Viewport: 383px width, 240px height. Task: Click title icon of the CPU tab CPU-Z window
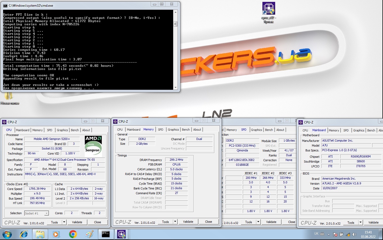[x=4, y=122]
